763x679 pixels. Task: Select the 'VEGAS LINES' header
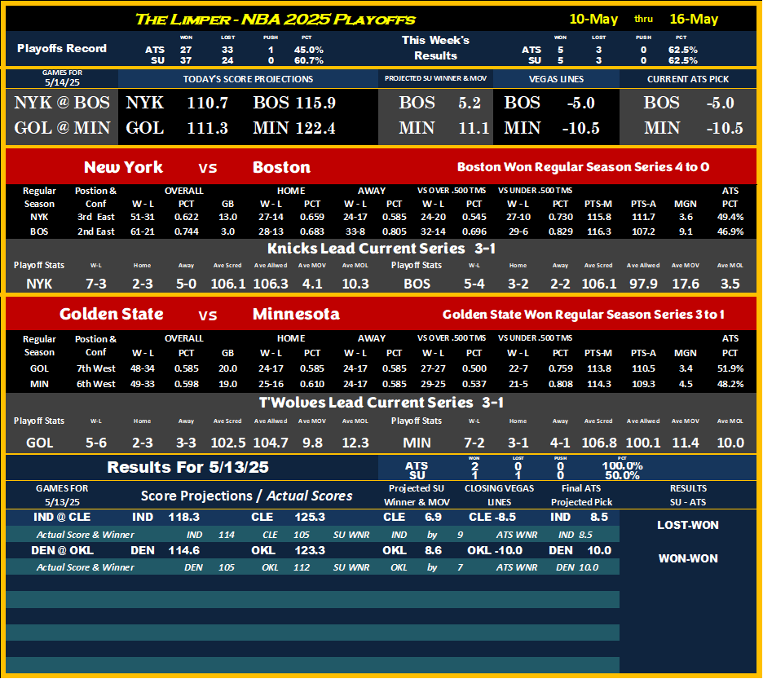coord(556,79)
